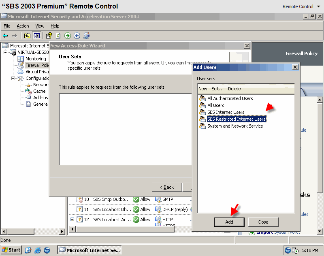Open help via the question-mark toolbar icon
The image size is (324, 256).
49,36
